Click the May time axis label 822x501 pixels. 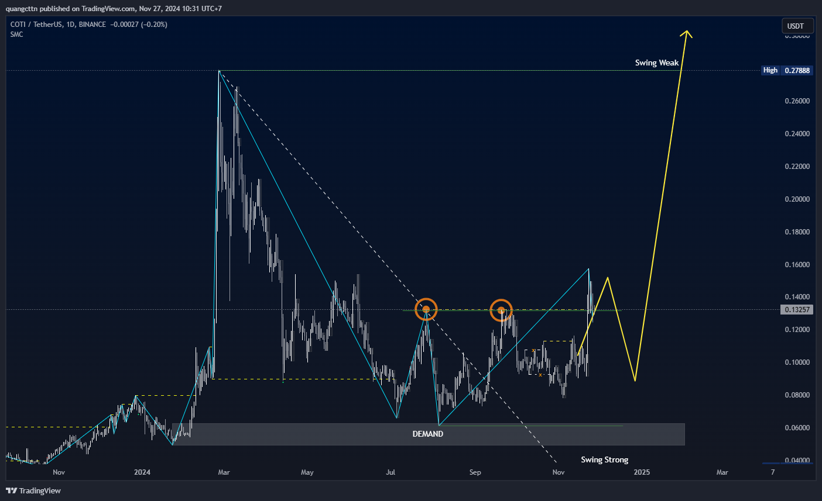click(307, 472)
